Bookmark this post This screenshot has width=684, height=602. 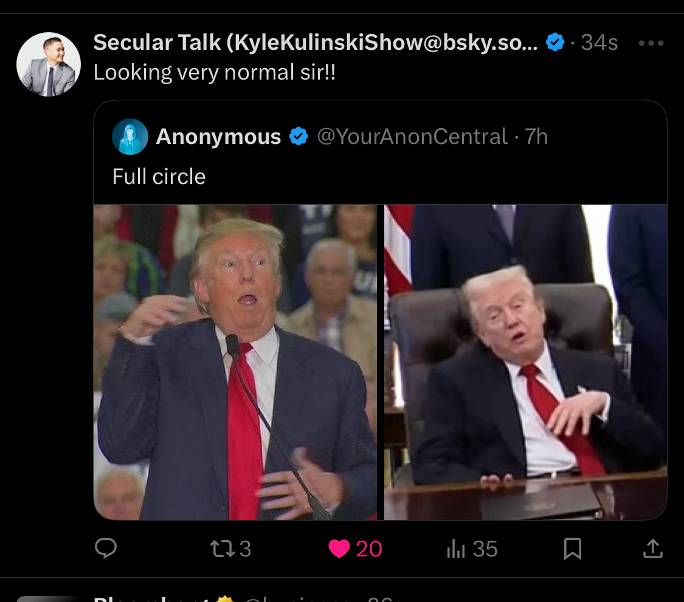click(x=572, y=549)
